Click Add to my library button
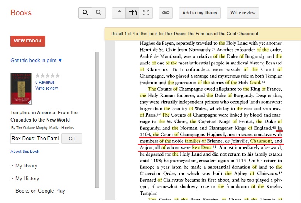The height and width of the screenshot is (203, 301). click(200, 13)
